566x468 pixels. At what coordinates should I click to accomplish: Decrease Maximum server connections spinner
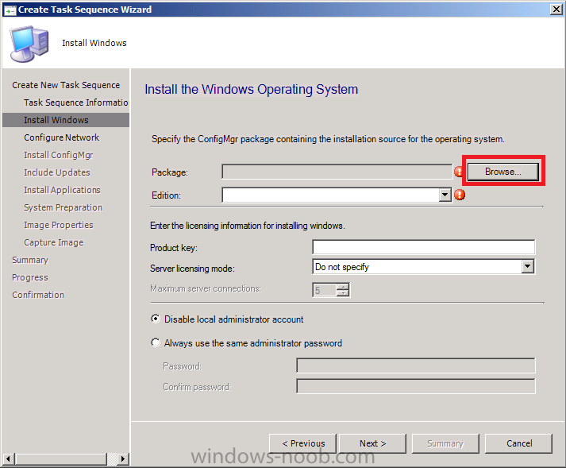pyautogui.click(x=343, y=293)
